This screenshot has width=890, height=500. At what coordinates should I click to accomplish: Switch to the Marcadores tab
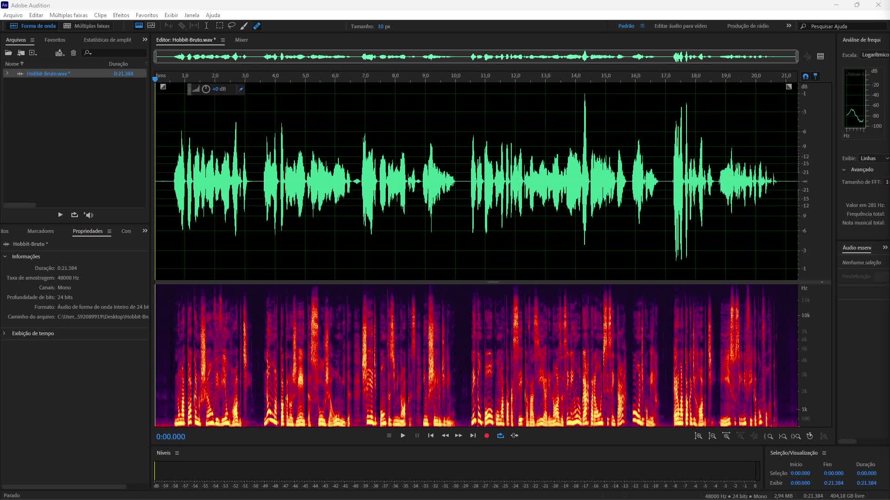40,231
